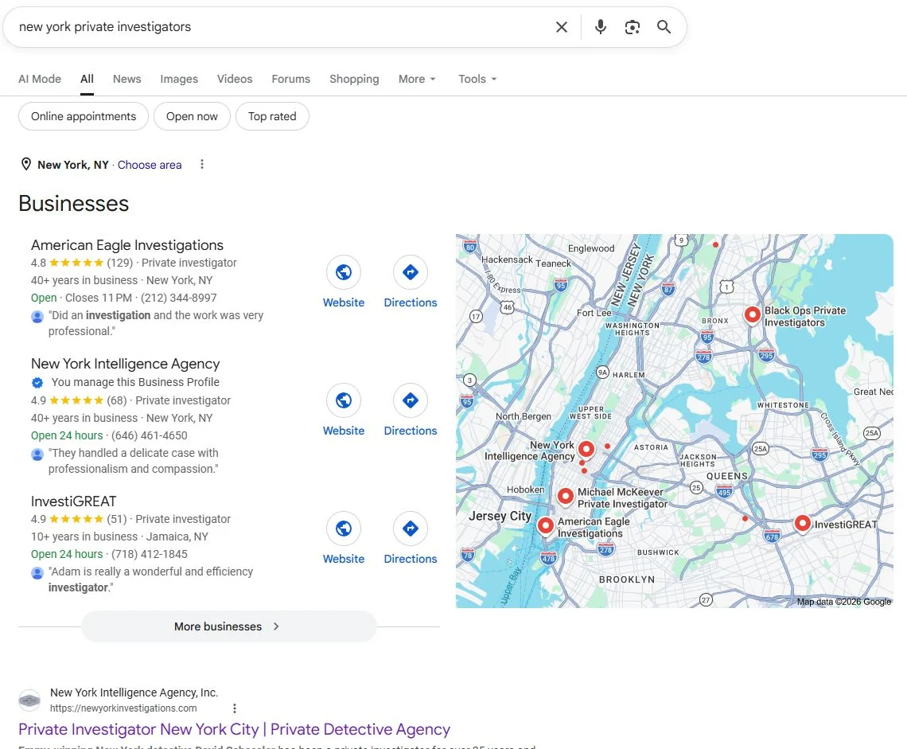
Task: Open the New York Intelligence Agency listing title
Action: click(126, 364)
